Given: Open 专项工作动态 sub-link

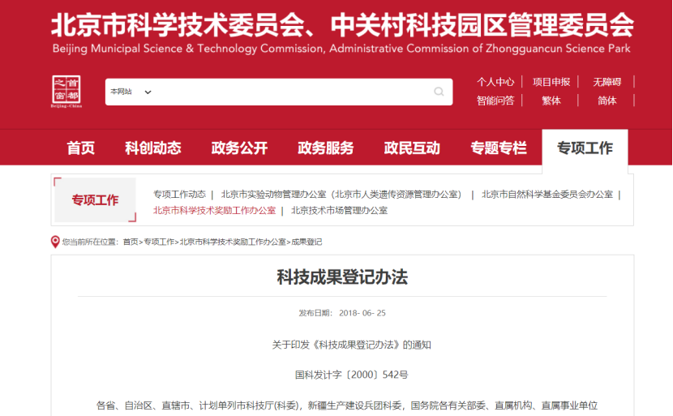Looking at the screenshot, I should [x=179, y=195].
